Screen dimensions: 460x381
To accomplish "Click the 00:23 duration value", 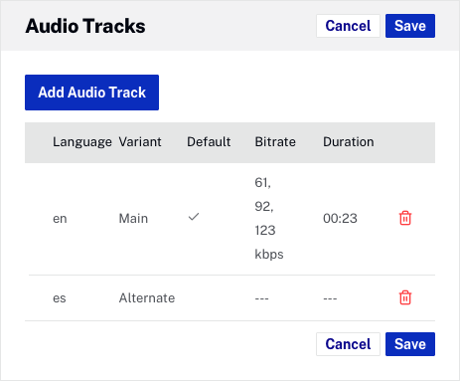I will pos(340,219).
